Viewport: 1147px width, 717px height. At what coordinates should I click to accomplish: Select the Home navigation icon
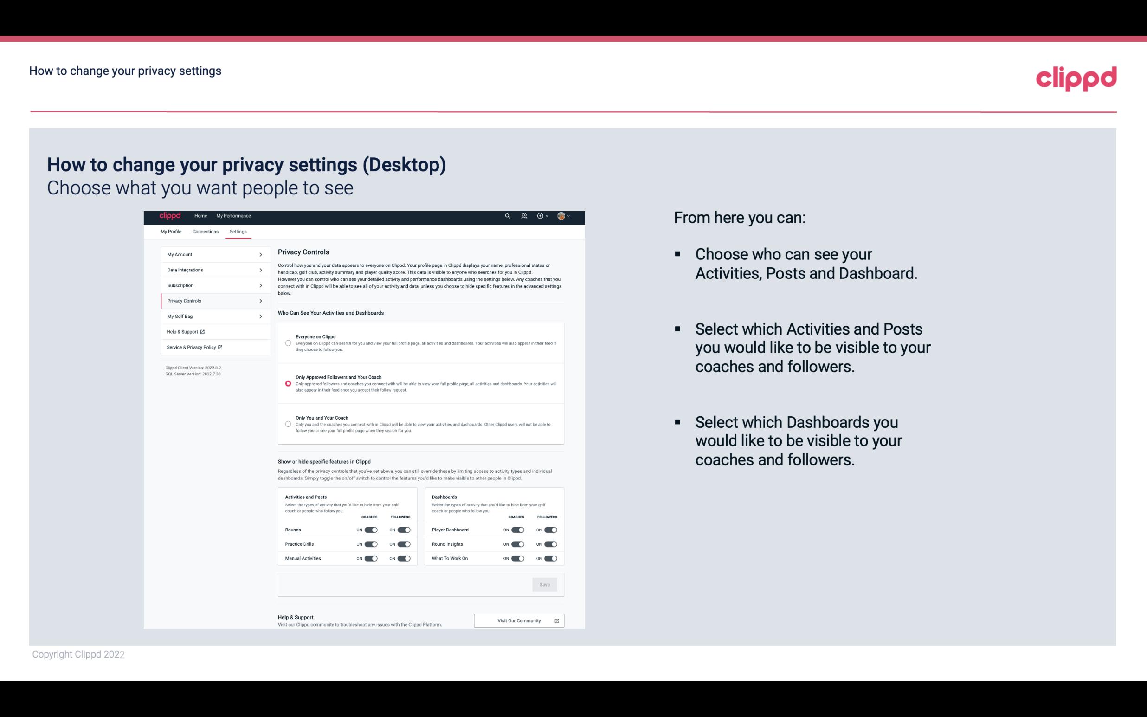coord(200,216)
